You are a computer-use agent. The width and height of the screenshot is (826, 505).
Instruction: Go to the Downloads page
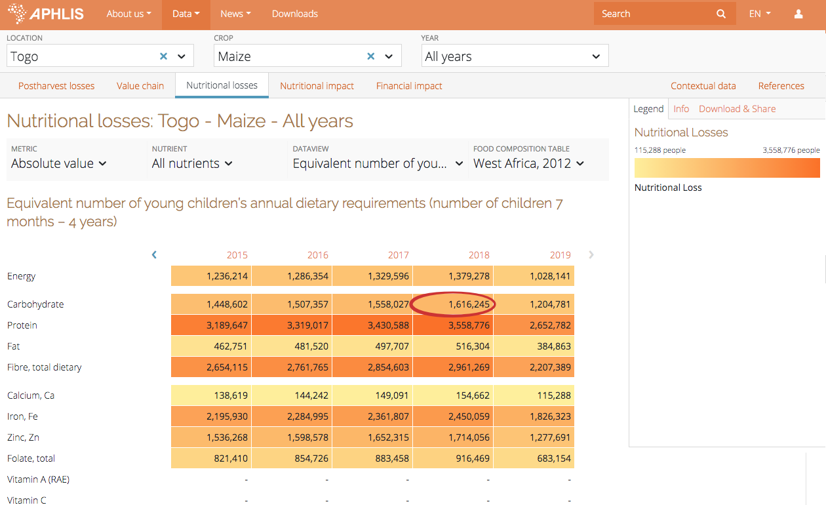295,14
